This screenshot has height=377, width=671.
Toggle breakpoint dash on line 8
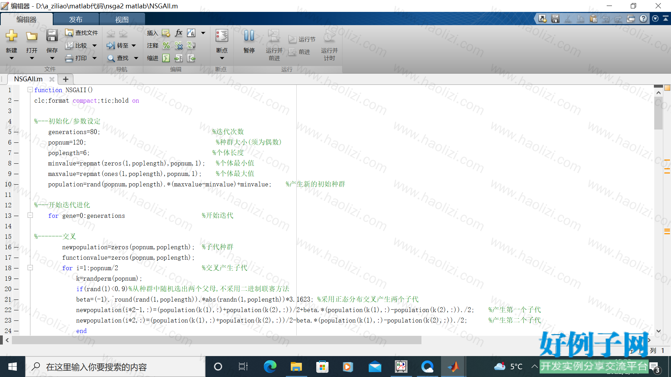pyautogui.click(x=16, y=163)
